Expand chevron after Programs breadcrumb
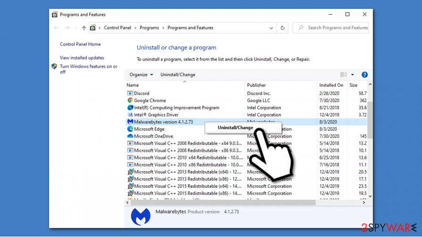This screenshot has height=237, width=422. coord(163,28)
